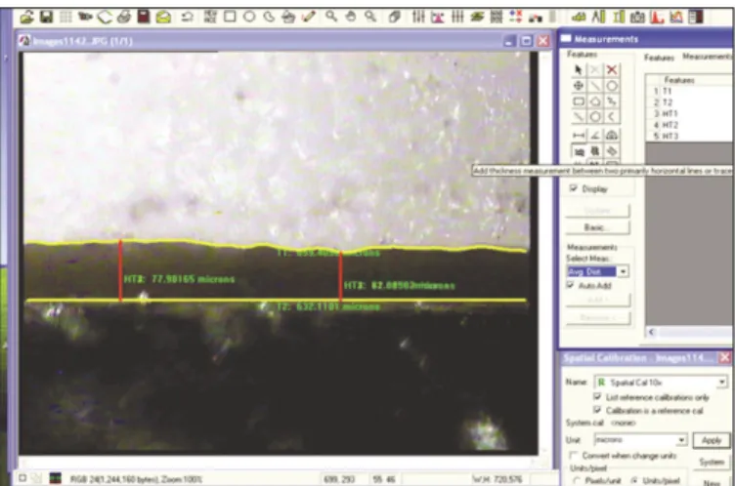Select feature row HT2 in list
This screenshot has width=735, height=486.
coord(689,125)
